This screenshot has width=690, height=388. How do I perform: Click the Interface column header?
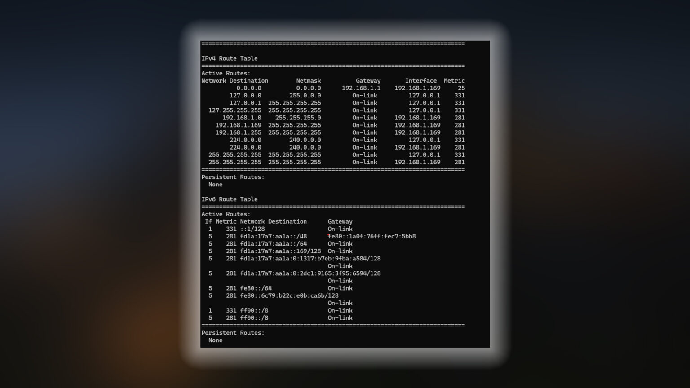pos(421,80)
